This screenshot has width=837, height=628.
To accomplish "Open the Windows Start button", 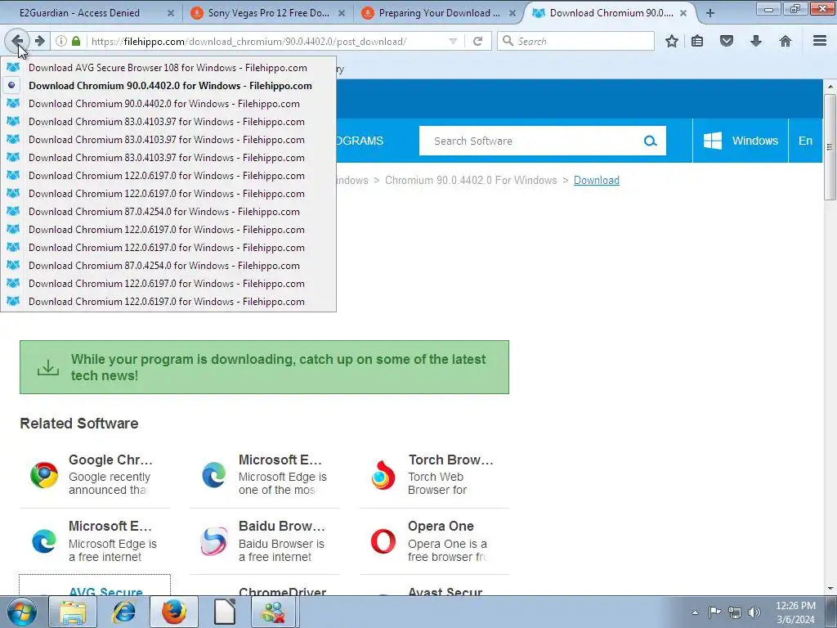I will (x=22, y=612).
